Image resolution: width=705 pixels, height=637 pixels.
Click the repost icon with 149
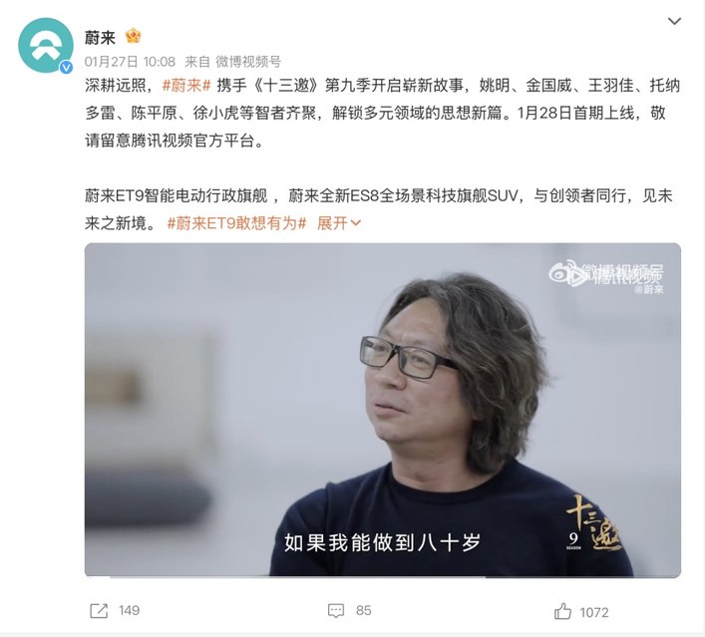pos(99,610)
